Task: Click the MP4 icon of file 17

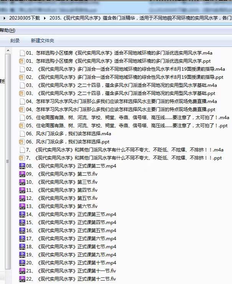Action: (x=22, y=239)
